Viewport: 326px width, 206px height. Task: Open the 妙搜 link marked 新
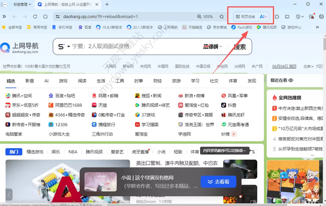coord(229,134)
